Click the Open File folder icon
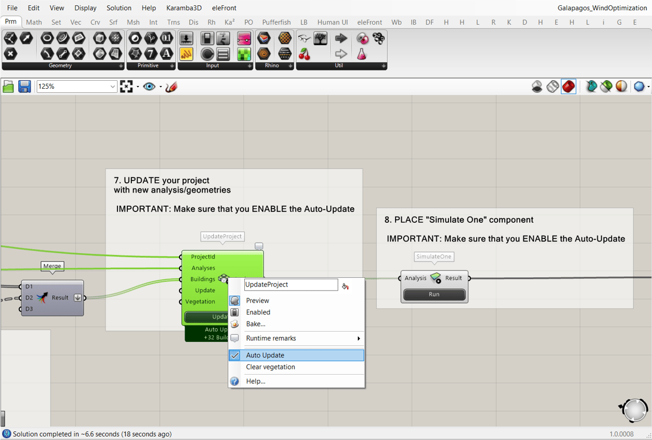This screenshot has width=652, height=440. (9, 87)
